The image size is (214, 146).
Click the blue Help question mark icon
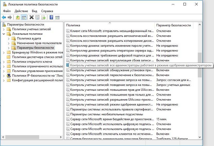(x=51, y=17)
